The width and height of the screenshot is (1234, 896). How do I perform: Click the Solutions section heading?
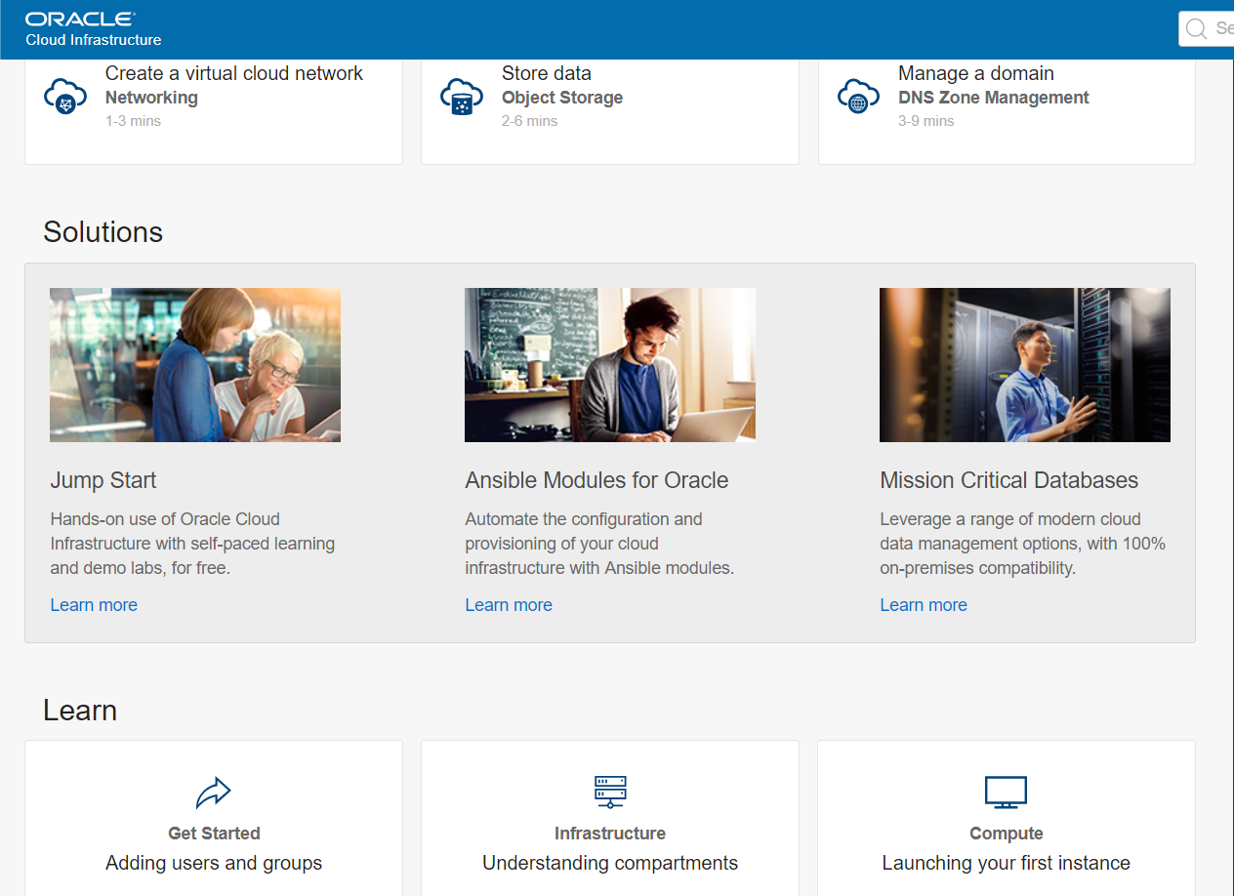103,232
